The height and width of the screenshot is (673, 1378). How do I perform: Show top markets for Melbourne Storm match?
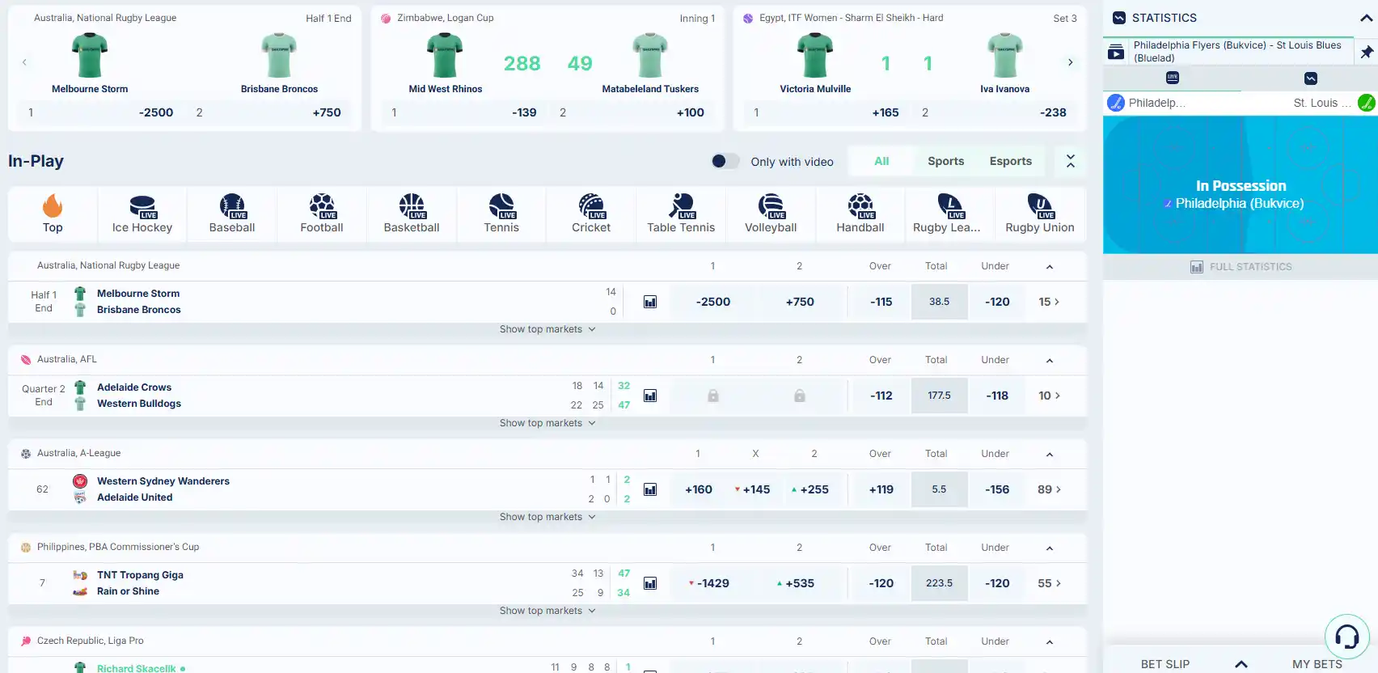point(547,329)
